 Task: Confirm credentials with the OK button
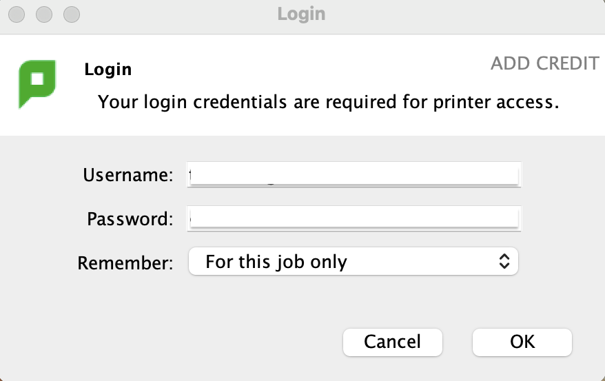pyautogui.click(x=522, y=342)
